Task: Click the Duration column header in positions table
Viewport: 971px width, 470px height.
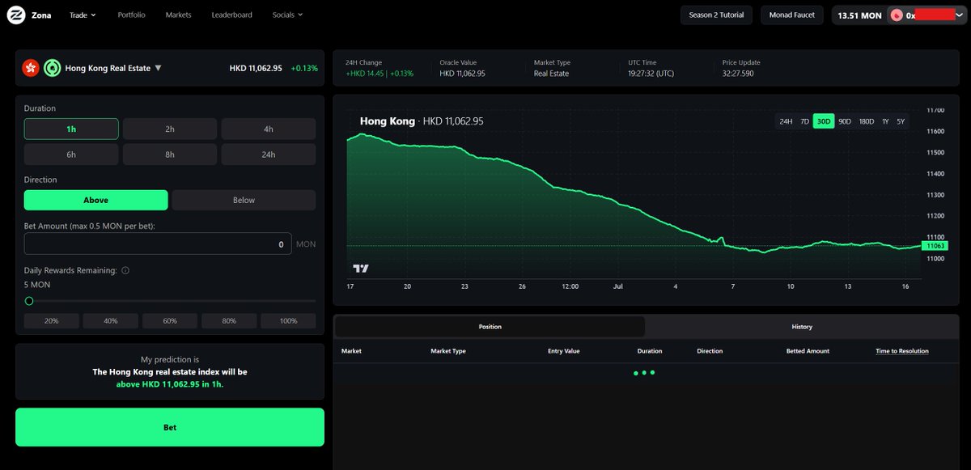Action: (x=650, y=351)
